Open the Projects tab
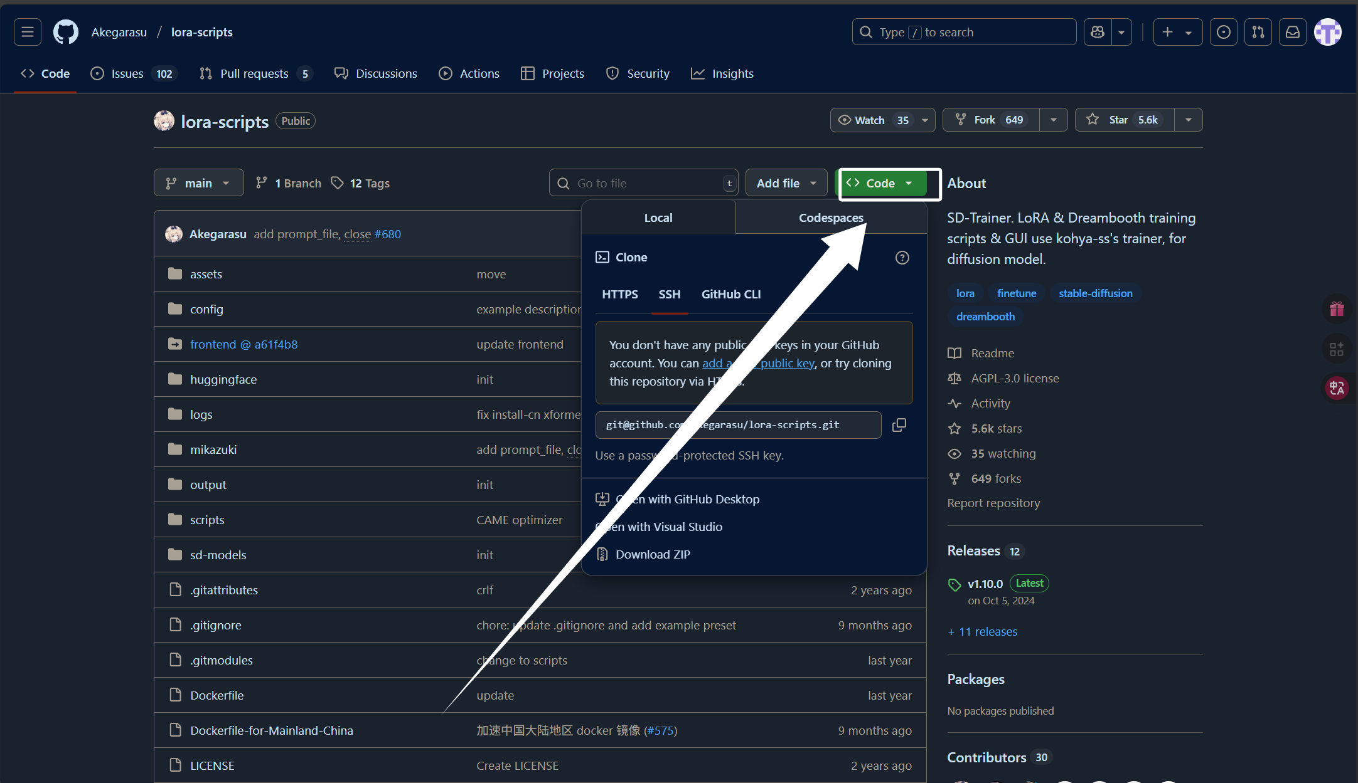 [x=553, y=73]
